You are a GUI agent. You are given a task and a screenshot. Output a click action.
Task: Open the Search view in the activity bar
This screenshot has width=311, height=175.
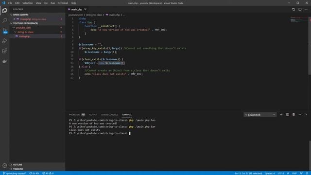[4, 20]
